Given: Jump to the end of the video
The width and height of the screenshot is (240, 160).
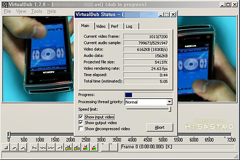Looking at the screenshot, I should tap(60, 147).
